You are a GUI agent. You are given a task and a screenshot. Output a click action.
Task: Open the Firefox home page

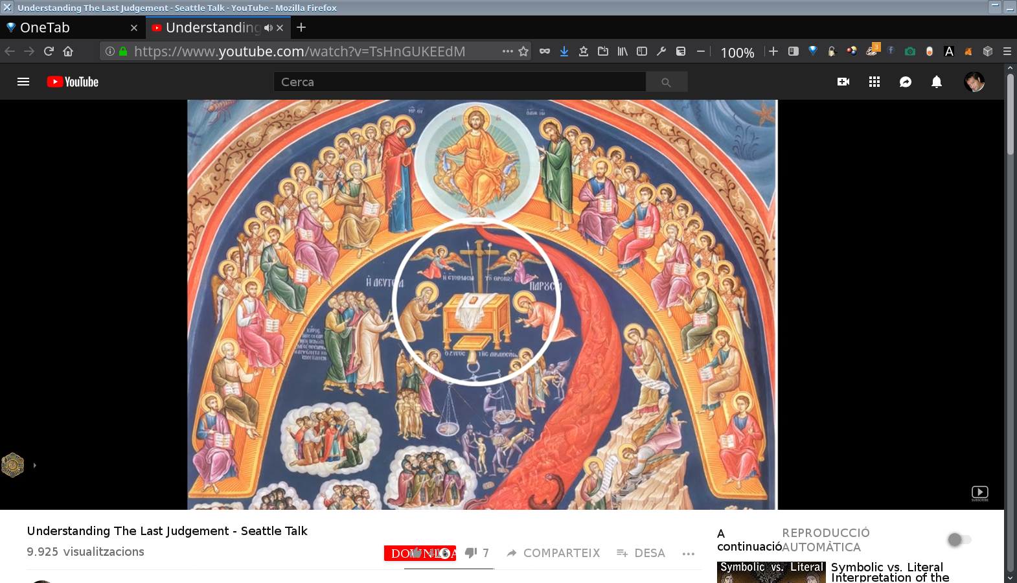tap(68, 51)
